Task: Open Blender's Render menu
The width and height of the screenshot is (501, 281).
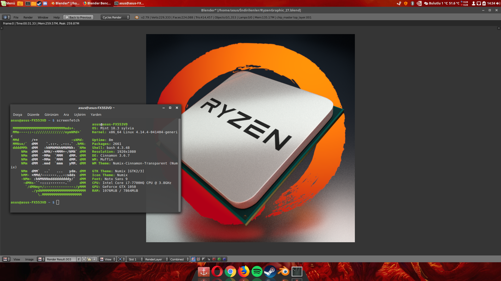Action: (28, 17)
